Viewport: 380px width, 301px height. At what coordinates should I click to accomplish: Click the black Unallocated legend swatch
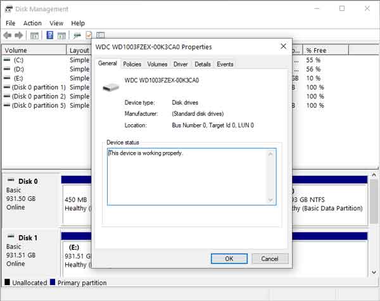click(x=7, y=283)
